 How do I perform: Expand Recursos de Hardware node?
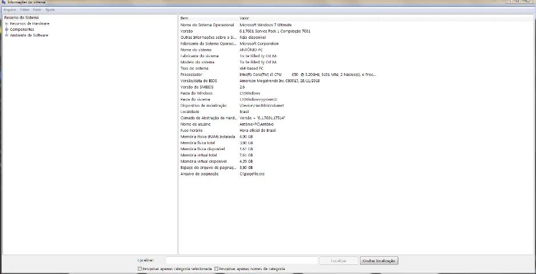6,24
